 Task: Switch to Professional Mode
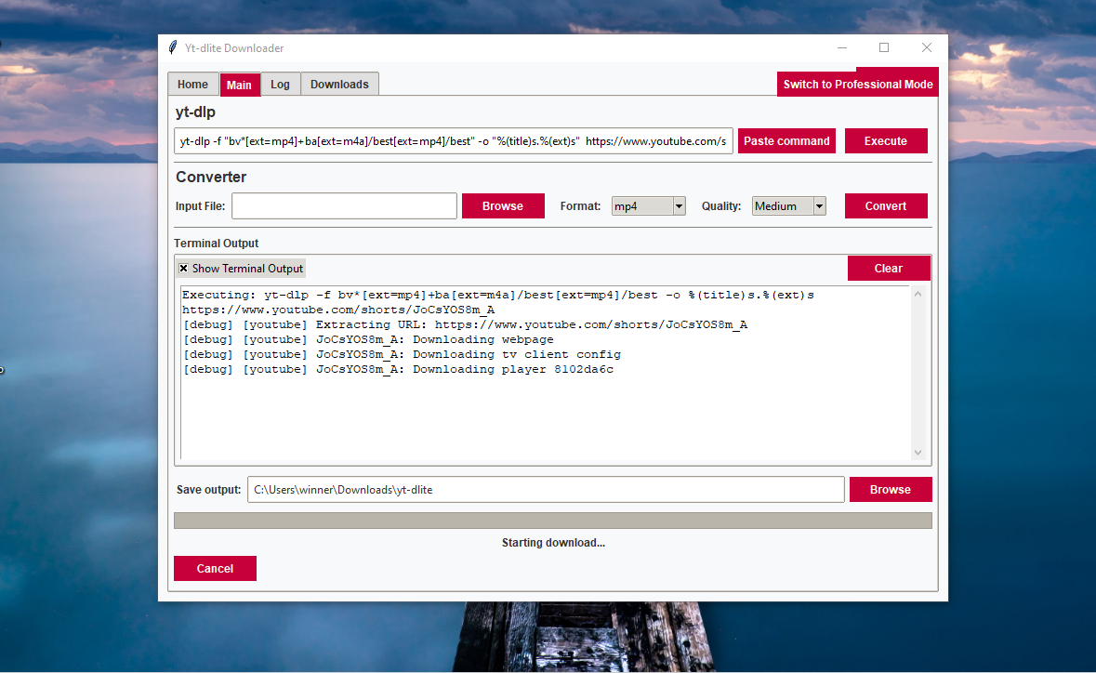pos(858,84)
